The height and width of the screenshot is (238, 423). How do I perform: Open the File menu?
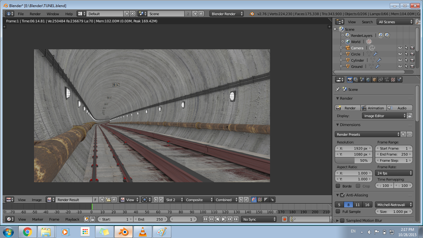coord(21,14)
